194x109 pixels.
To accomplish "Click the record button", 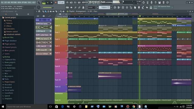I will pyautogui.click(x=55, y=2).
